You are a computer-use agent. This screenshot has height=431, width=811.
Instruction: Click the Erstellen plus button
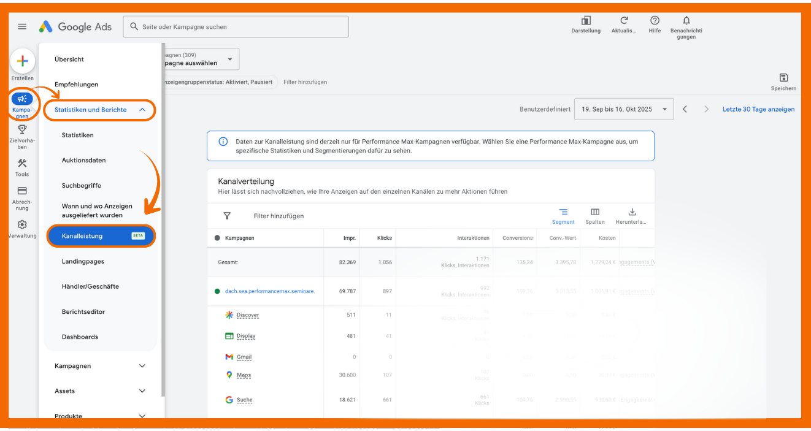coord(23,61)
